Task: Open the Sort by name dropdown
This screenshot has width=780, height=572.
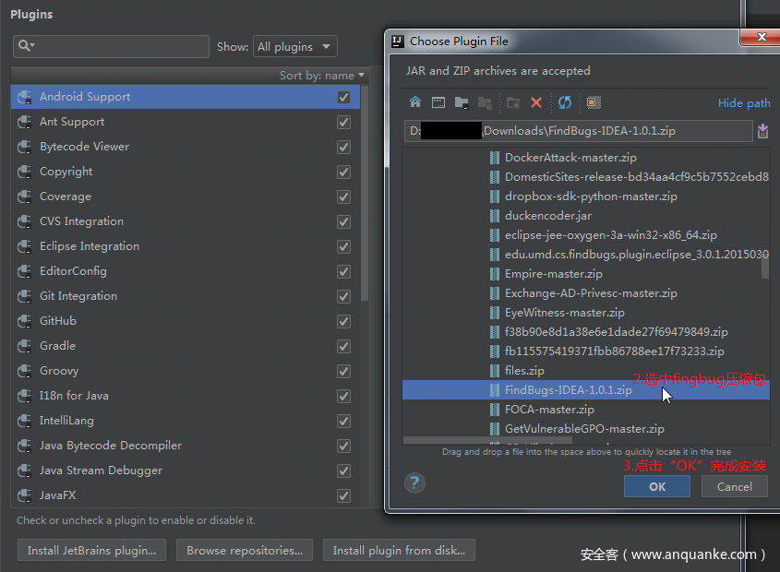Action: click(x=322, y=76)
